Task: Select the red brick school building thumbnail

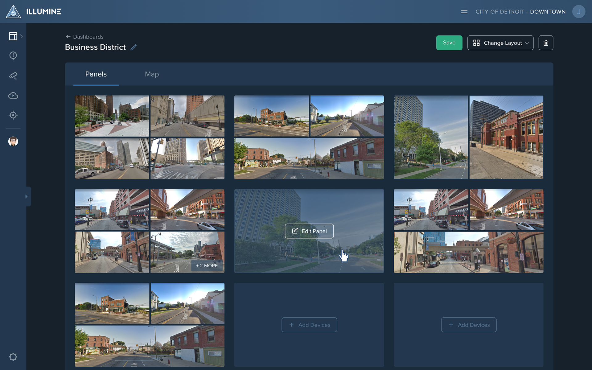Action: click(506, 137)
